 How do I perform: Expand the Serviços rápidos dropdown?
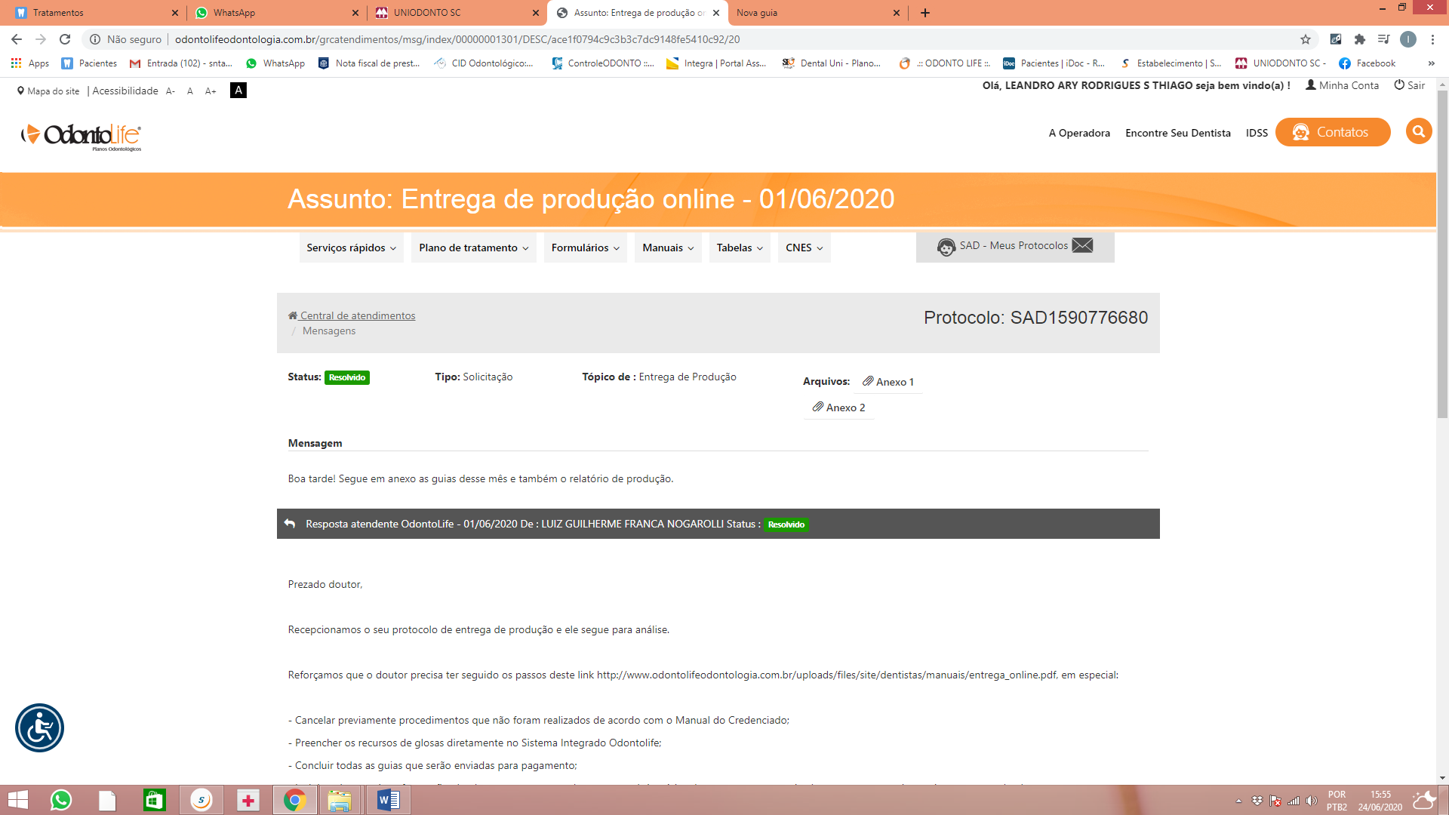(x=351, y=248)
